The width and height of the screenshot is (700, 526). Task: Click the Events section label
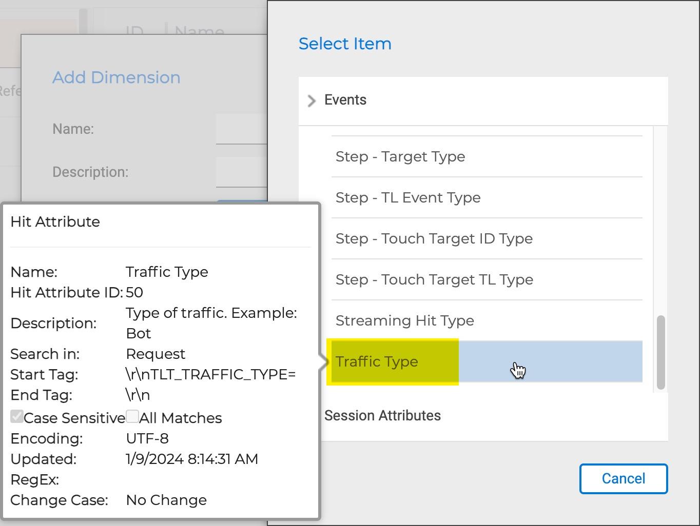pos(345,100)
